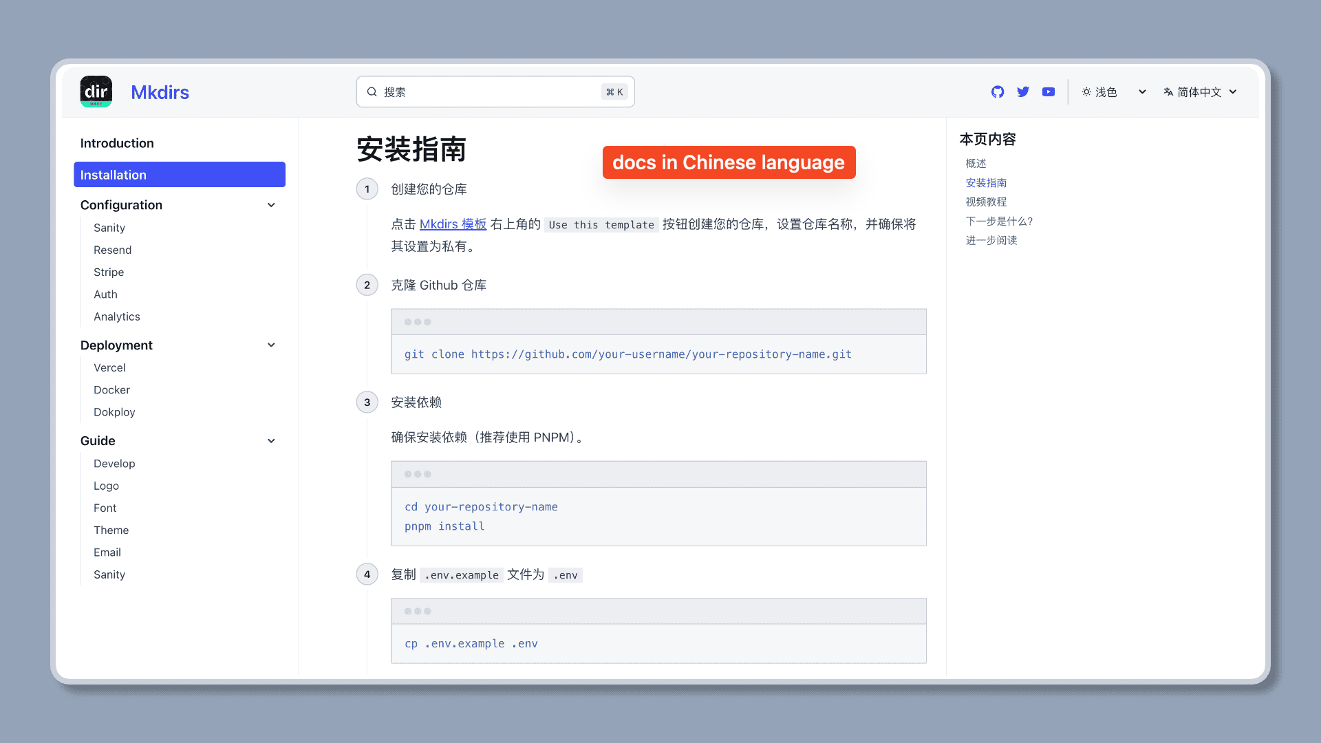Follow the Mkdirs 模板 link

(x=453, y=224)
